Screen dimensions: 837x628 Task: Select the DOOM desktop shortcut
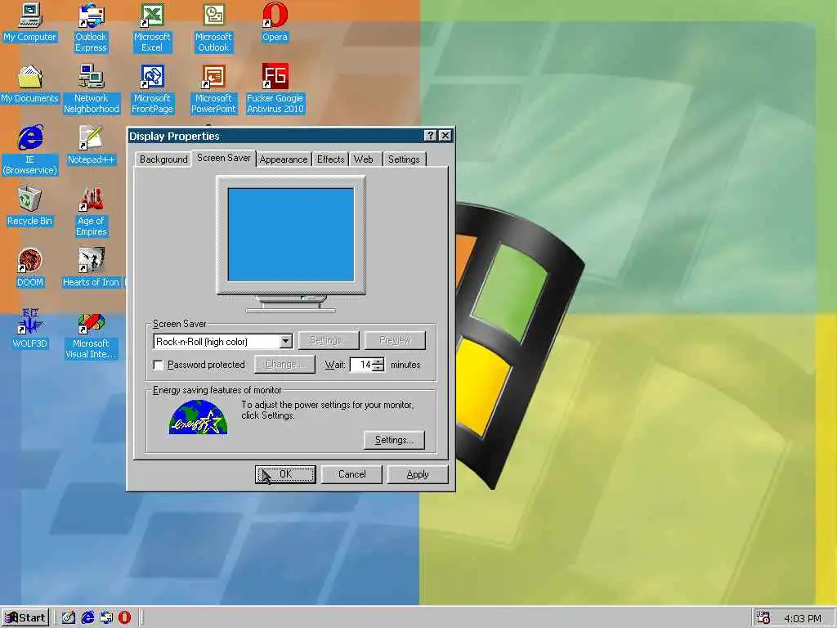click(29, 268)
